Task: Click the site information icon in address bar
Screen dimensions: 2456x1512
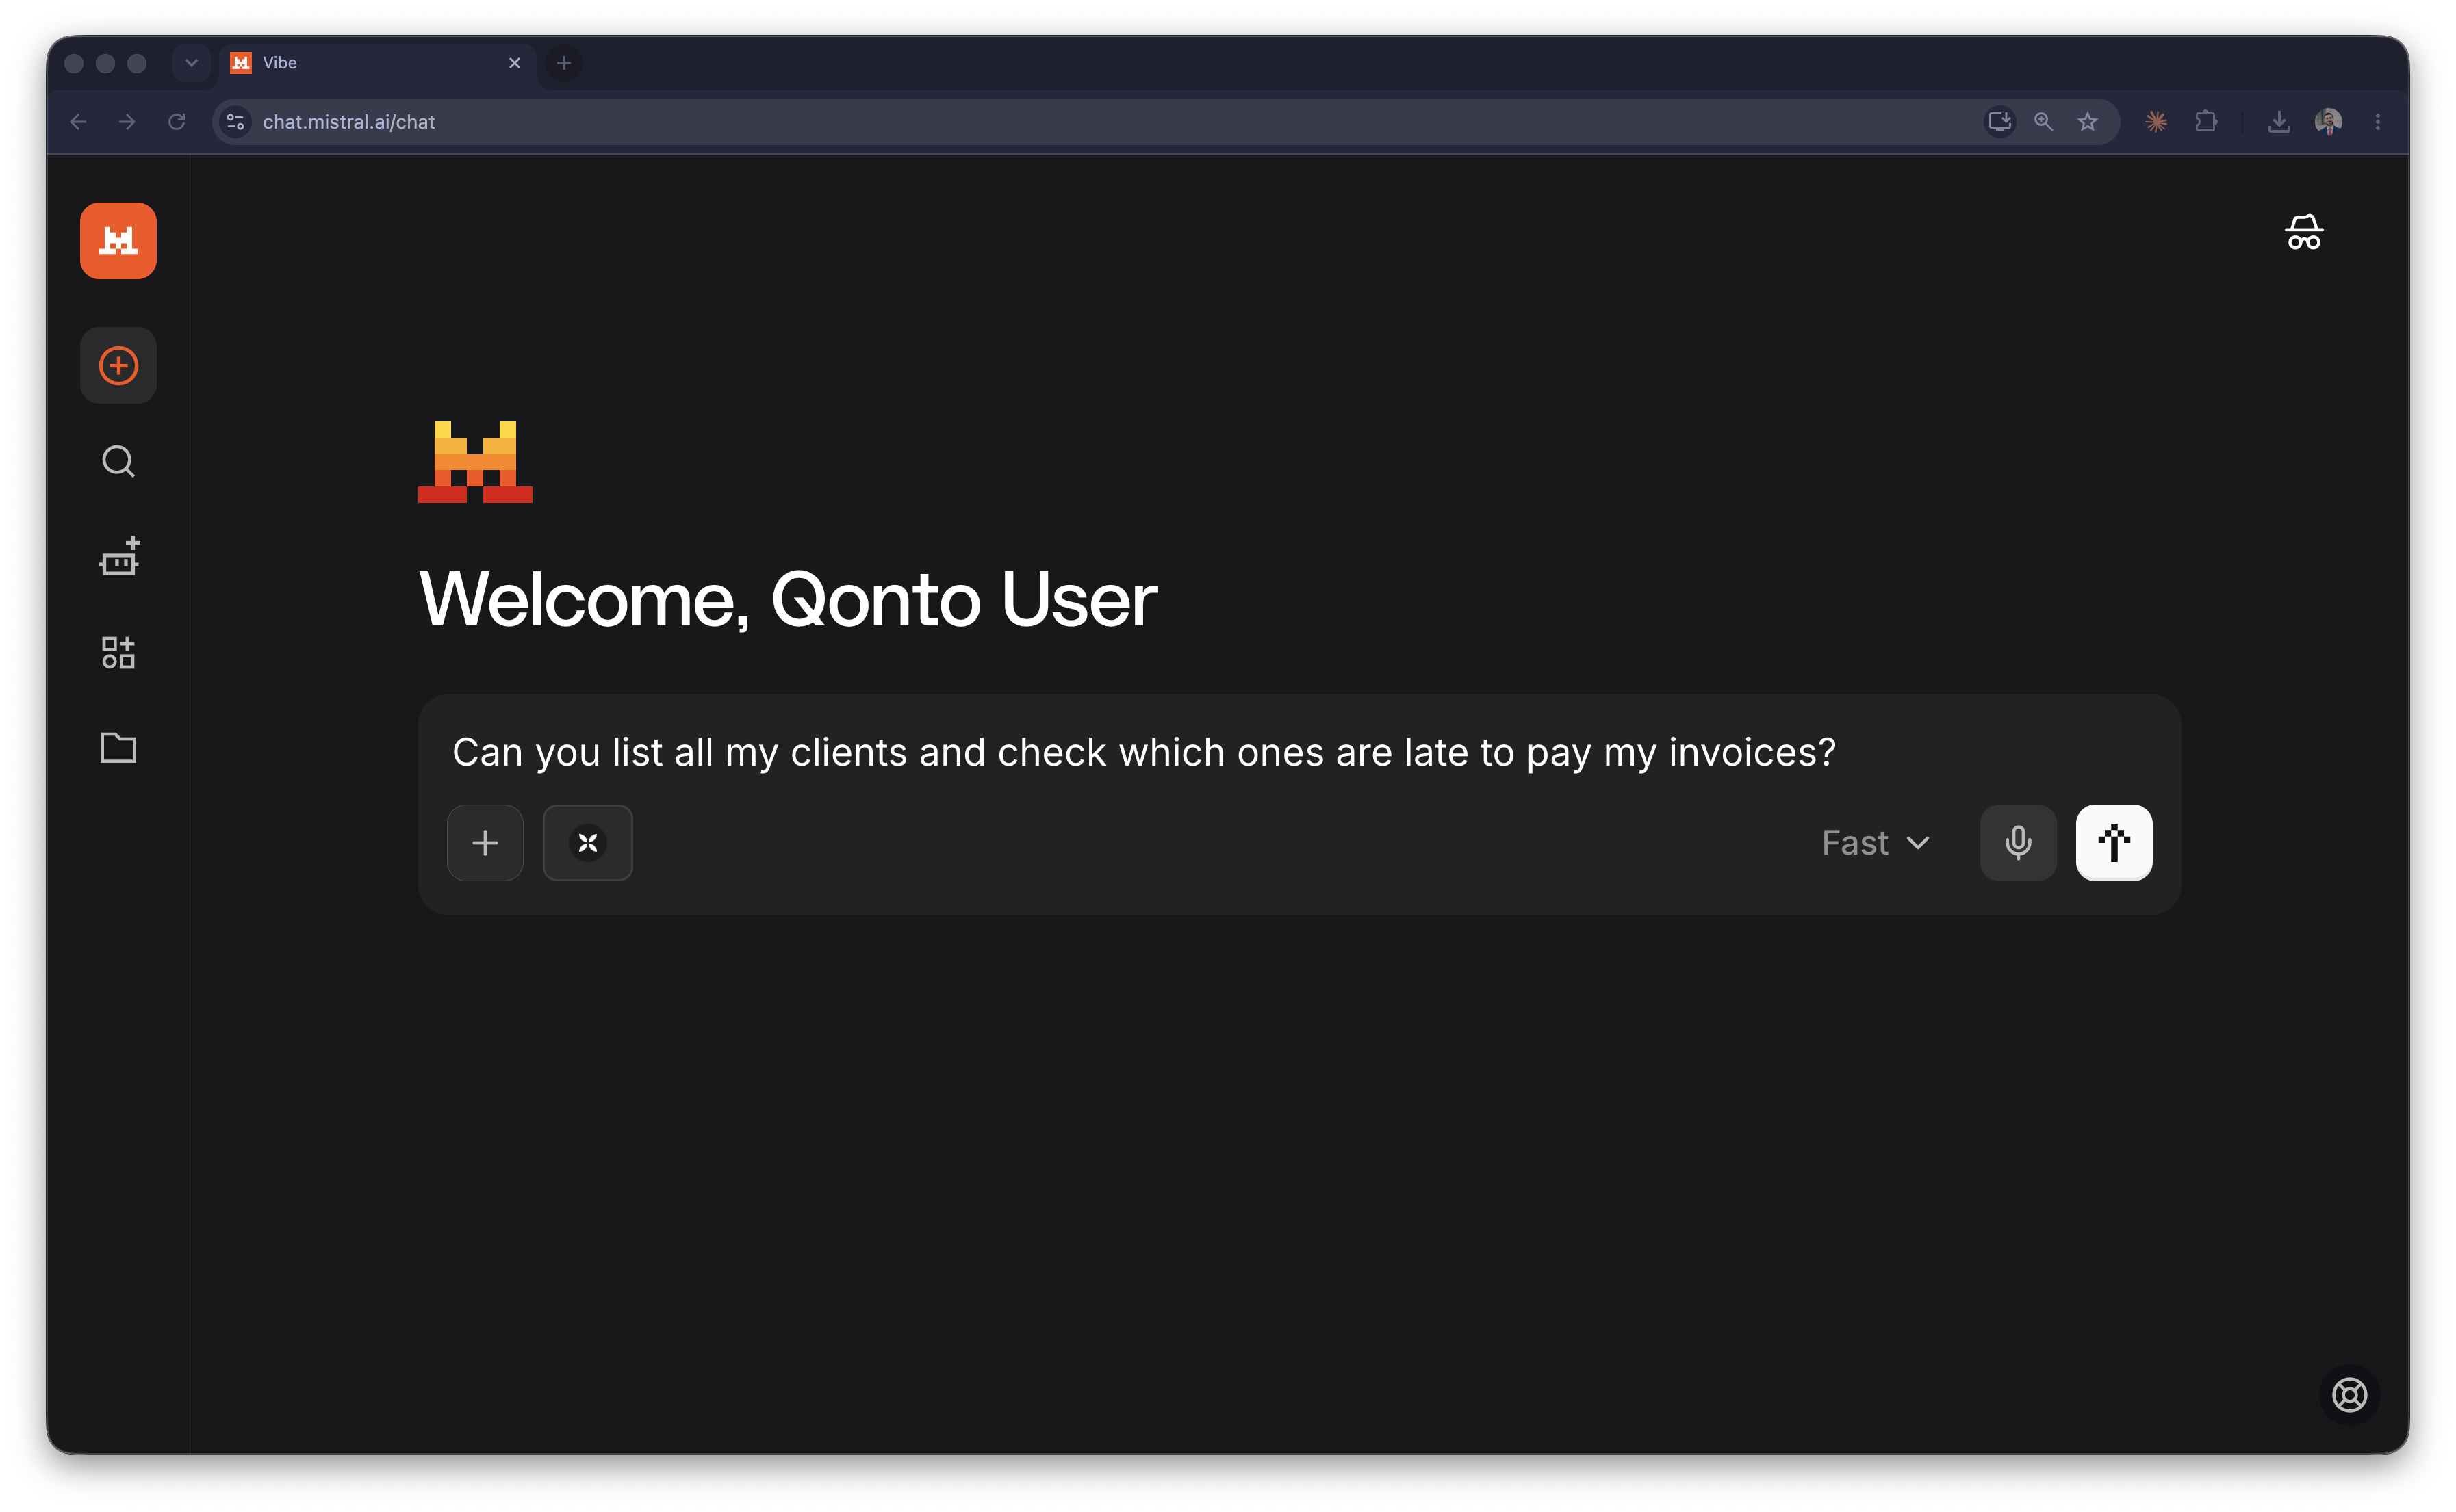Action: [x=235, y=122]
